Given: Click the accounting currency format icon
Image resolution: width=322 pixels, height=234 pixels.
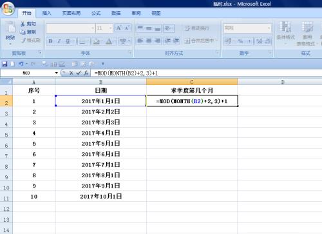Looking at the screenshot, I should point(227,41).
